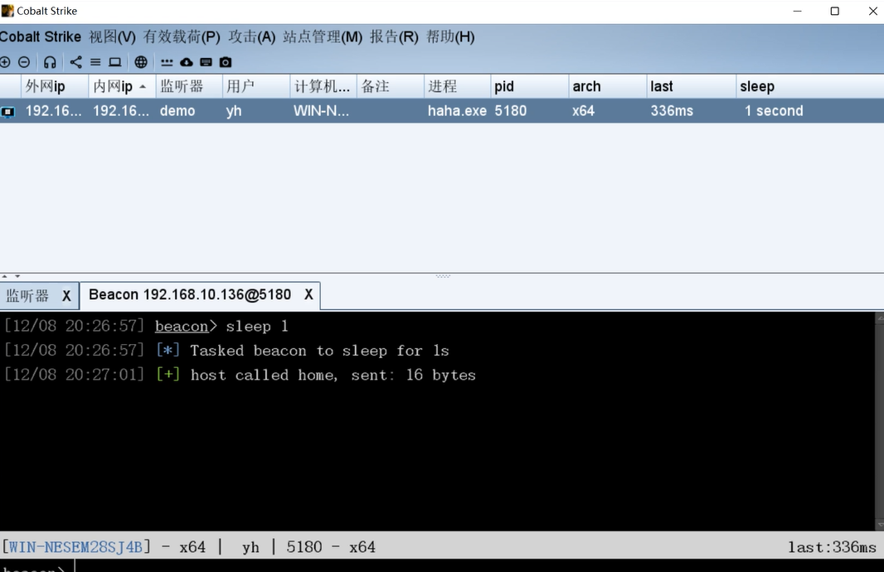This screenshot has height=572, width=884.
Task: Open the 攻击(A) menu
Action: coord(252,37)
